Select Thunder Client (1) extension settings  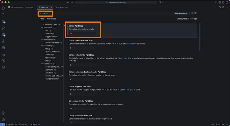click(52, 79)
